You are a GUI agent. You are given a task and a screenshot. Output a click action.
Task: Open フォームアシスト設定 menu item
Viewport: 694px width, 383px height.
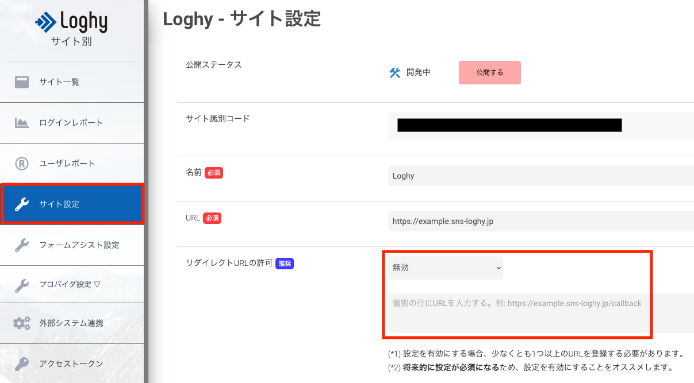click(72, 245)
